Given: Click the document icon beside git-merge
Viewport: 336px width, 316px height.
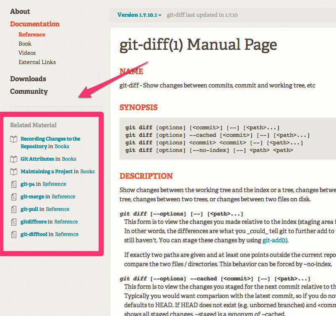Looking at the screenshot, I should coord(14,197).
